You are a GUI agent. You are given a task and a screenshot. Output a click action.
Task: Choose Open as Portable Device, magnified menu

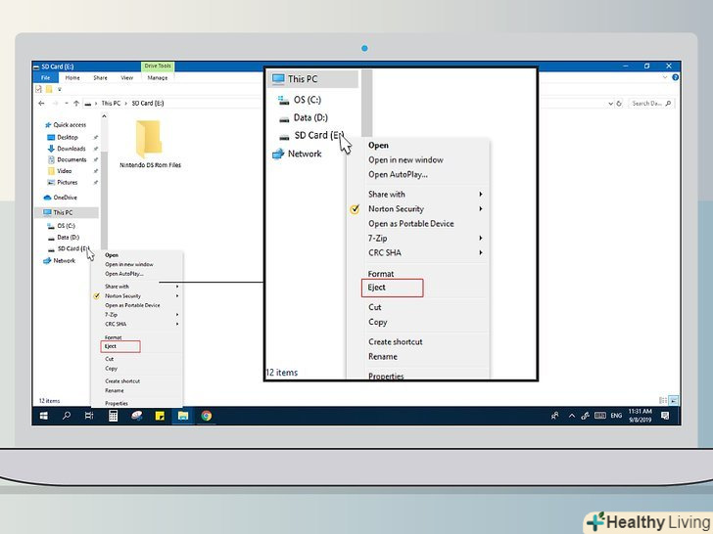(411, 224)
